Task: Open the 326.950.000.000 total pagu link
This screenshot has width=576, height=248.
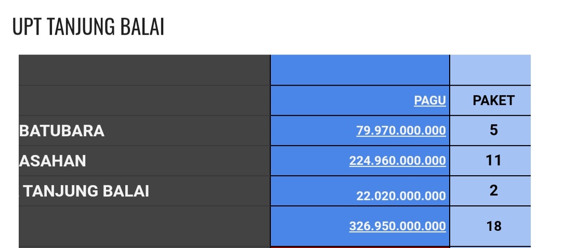Action: tap(398, 226)
